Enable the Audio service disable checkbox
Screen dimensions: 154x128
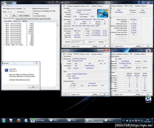(33, 11)
